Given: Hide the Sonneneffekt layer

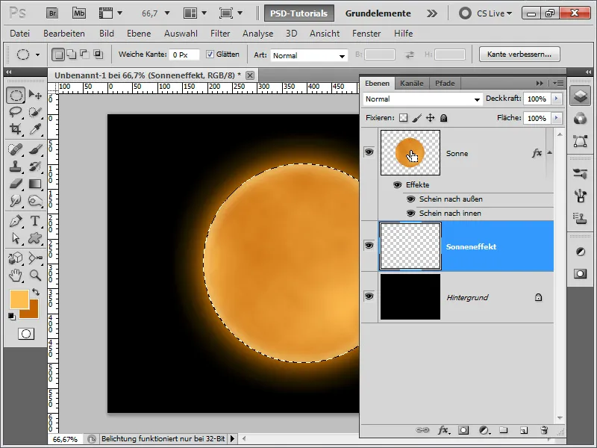Looking at the screenshot, I should pos(369,246).
